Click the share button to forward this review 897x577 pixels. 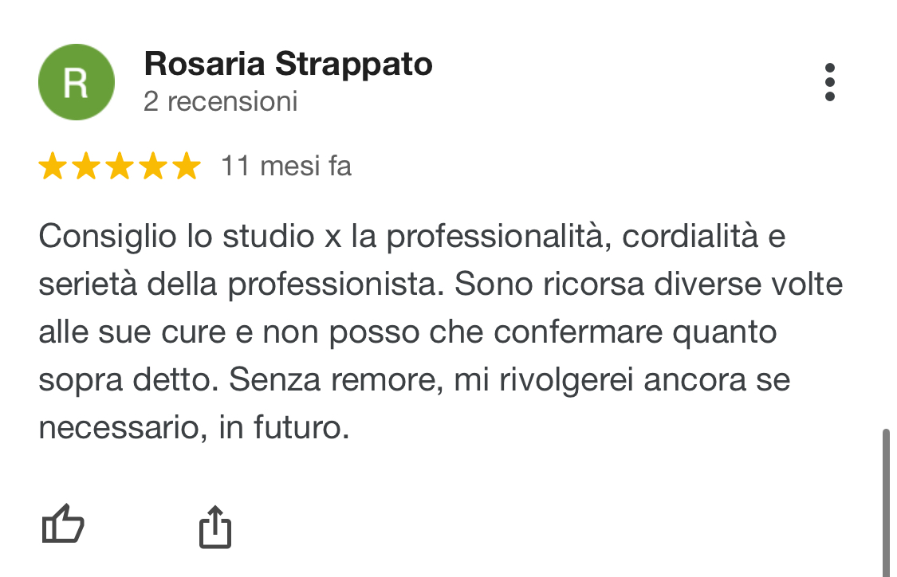215,524
